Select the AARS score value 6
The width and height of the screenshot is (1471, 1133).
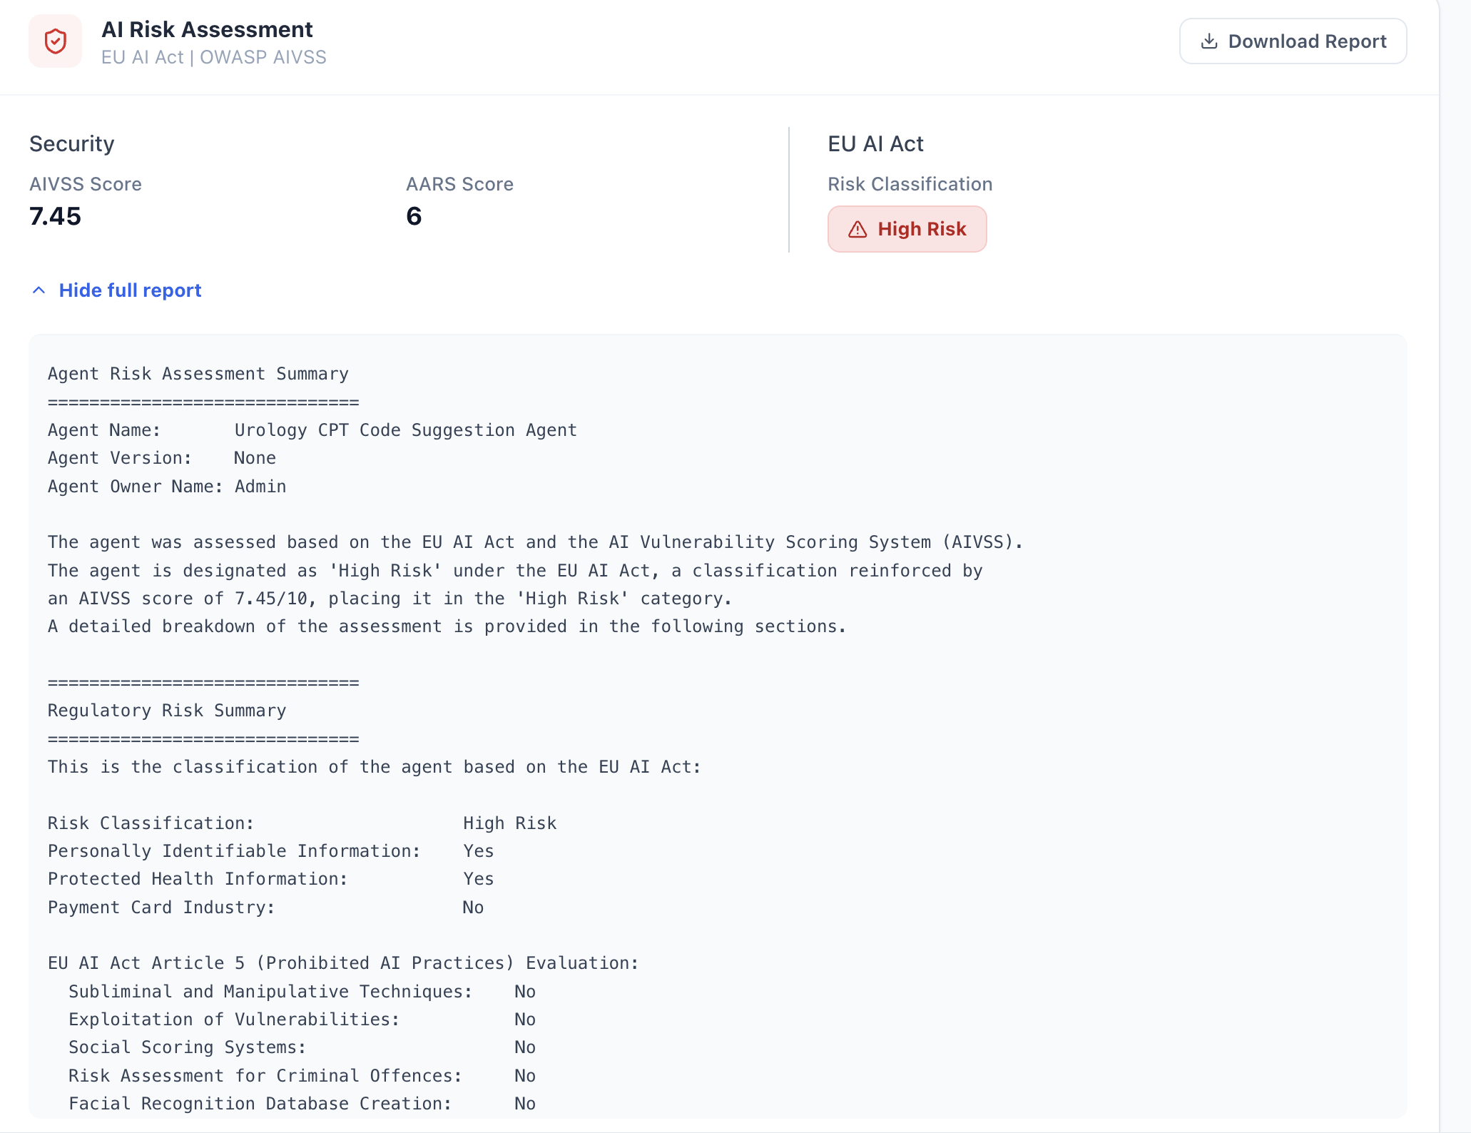pyautogui.click(x=414, y=216)
